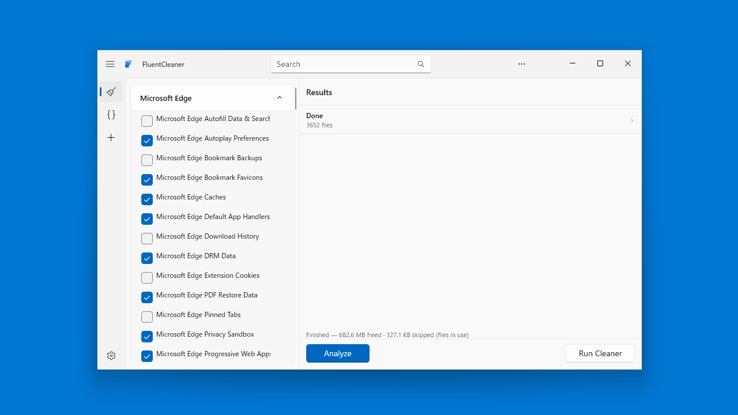
Task: Uncheck Microsoft Edge Default App Handlers
Action: point(147,218)
